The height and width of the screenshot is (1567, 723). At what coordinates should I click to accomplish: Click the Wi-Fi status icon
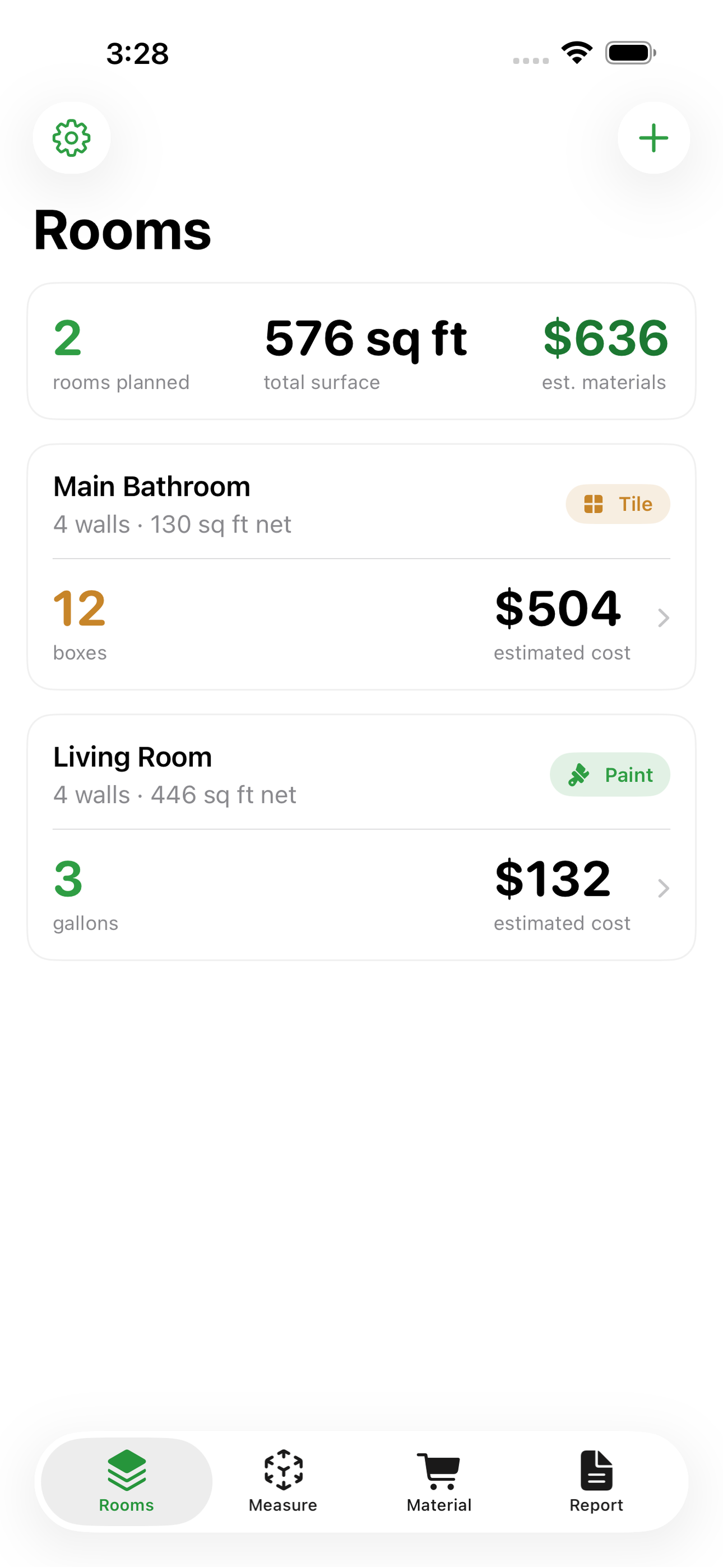pos(577,53)
